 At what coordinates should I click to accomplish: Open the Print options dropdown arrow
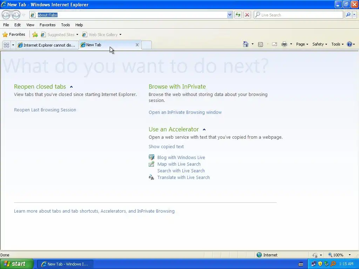coord(291,44)
